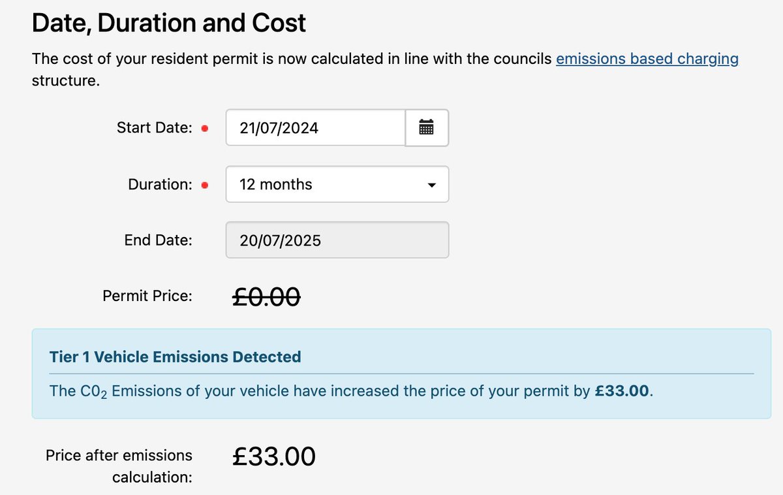
Task: Click the Permit Price label
Action: 147,296
